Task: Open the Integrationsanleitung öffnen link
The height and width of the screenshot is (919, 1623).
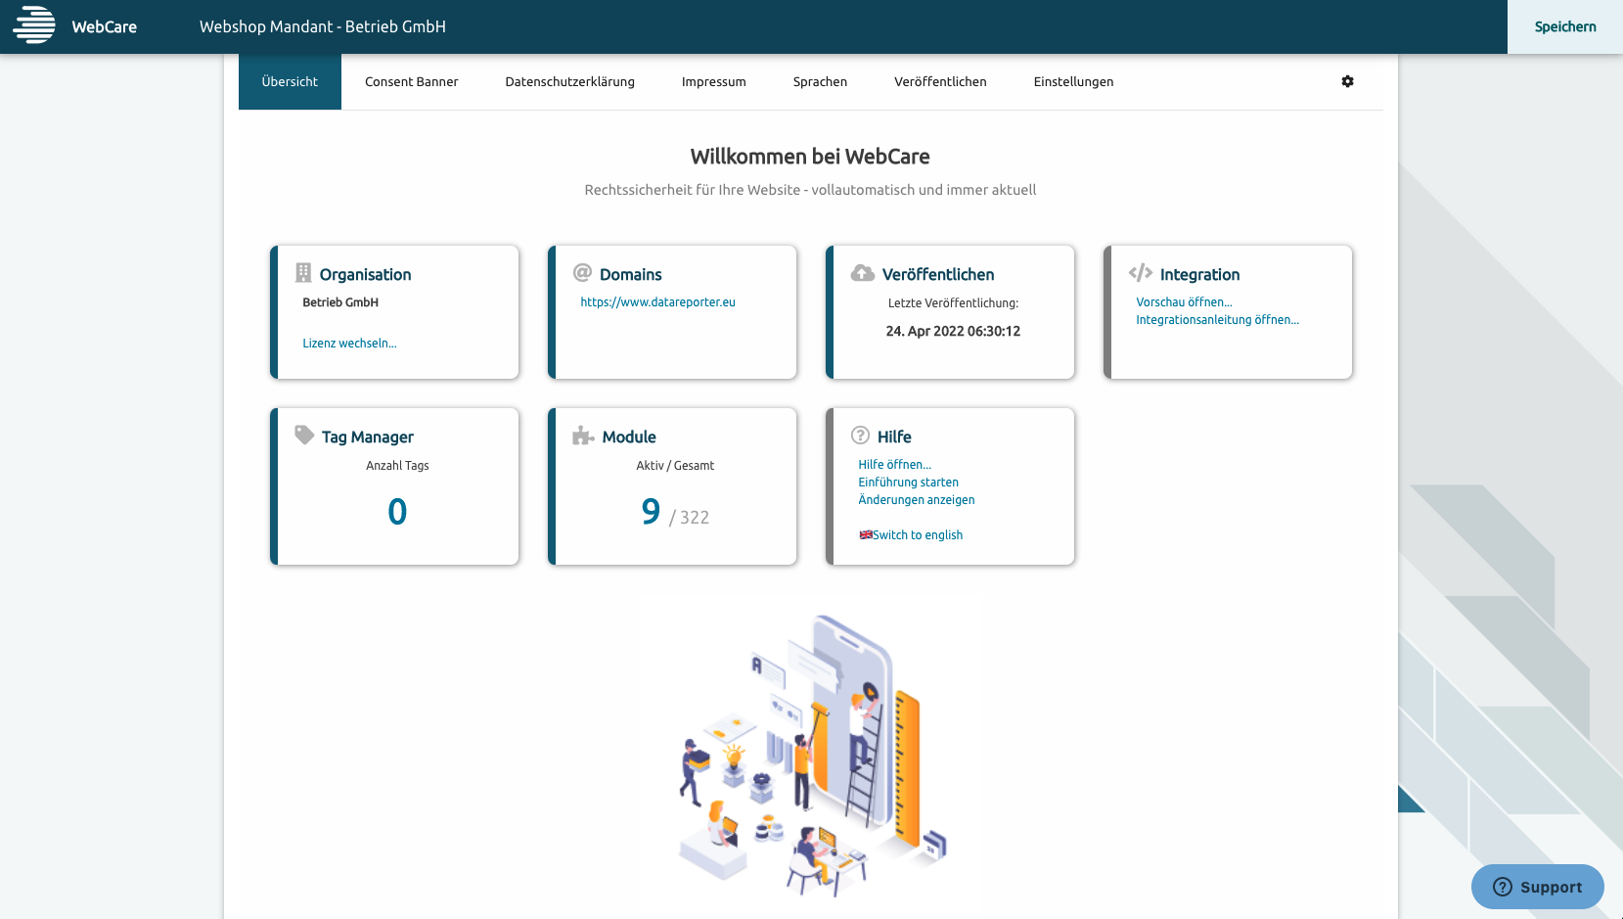Action: pos(1217,320)
